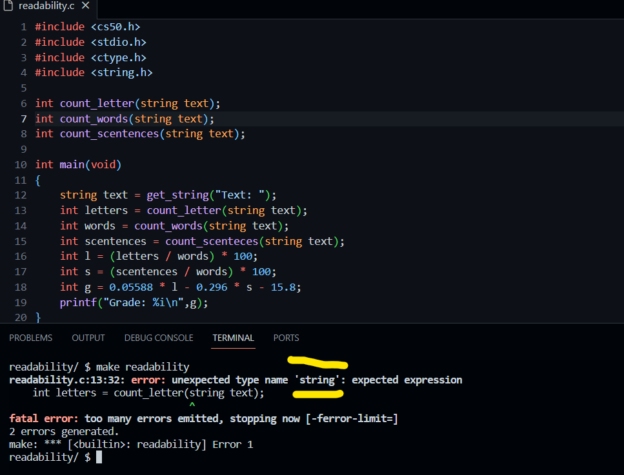Switch to the TERMINAL panel
The width and height of the screenshot is (624, 475).
click(233, 338)
